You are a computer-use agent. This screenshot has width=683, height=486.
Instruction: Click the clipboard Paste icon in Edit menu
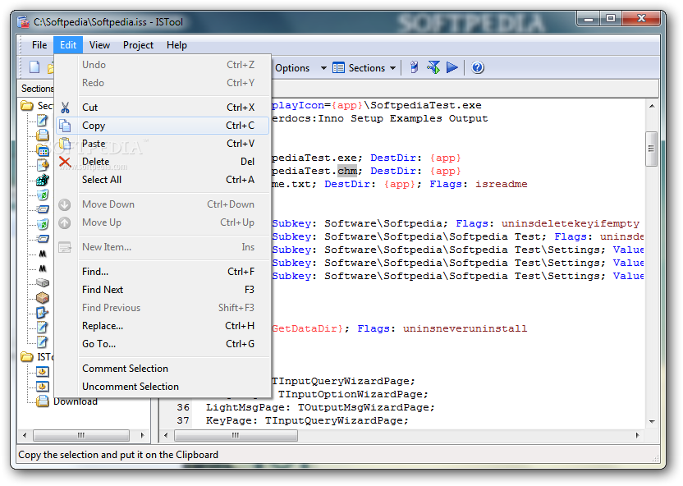(65, 144)
